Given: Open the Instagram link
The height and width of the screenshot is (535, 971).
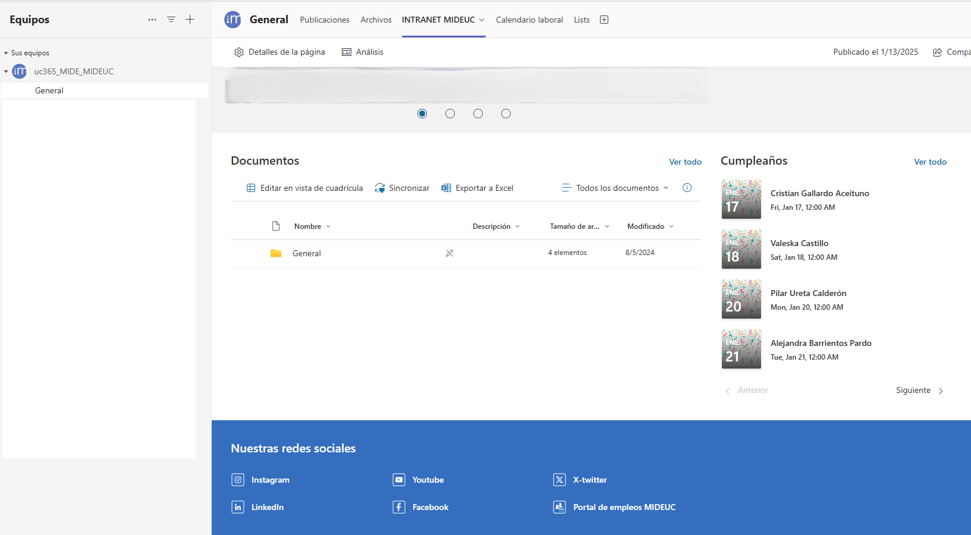Looking at the screenshot, I should point(270,480).
